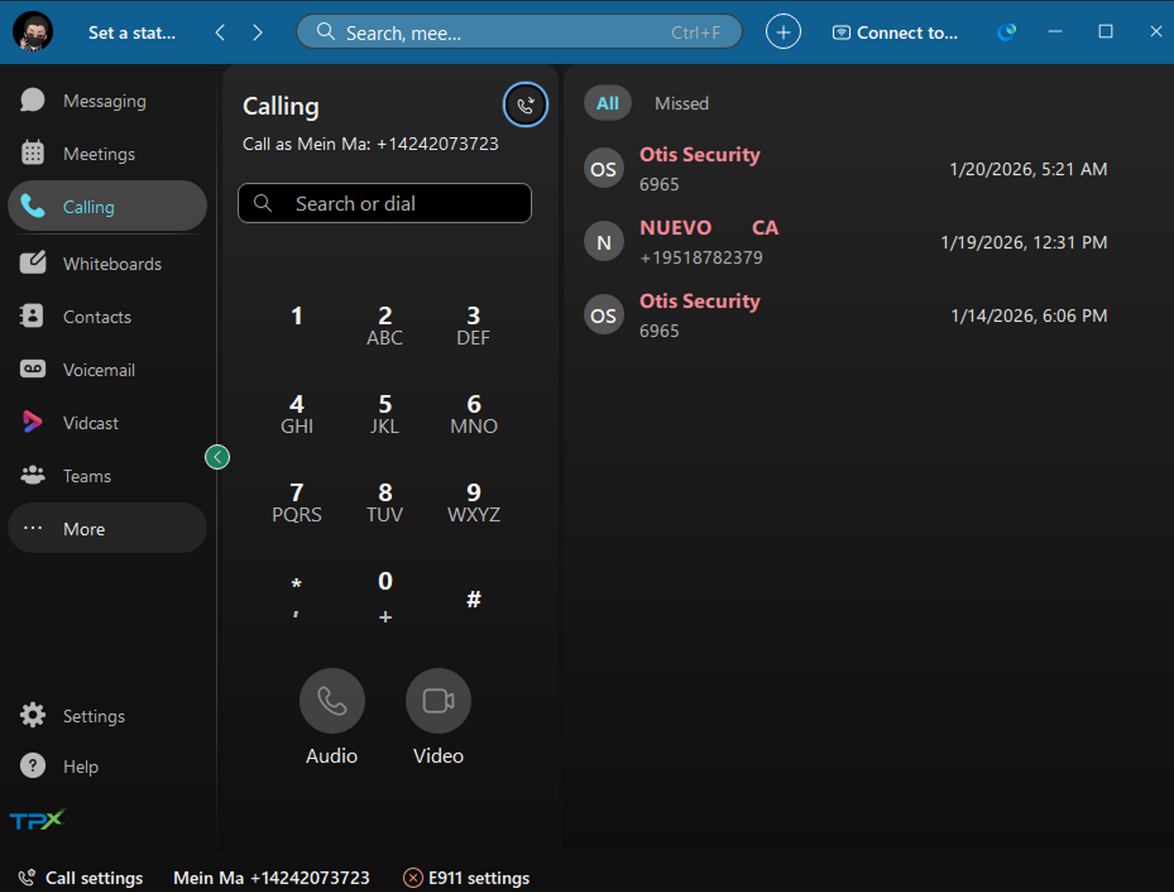The height and width of the screenshot is (892, 1174).
Task: Open the Contacts section
Action: (x=107, y=317)
